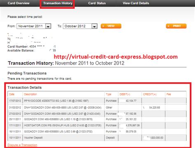Image resolution: width=195 pixels, height=148 pixels.
Task: Switch to the Transaction History tab
Action: tap(58, 3)
